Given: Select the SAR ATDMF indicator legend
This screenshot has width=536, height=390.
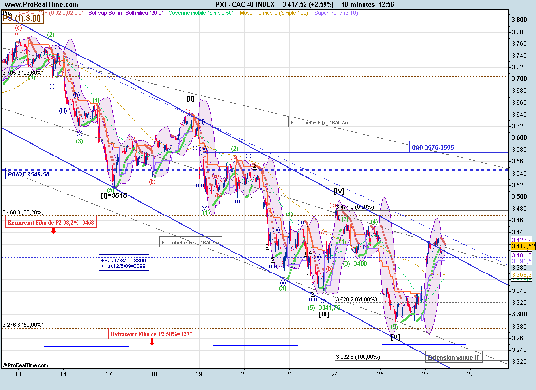Looking at the screenshot, I should tap(51, 13).
